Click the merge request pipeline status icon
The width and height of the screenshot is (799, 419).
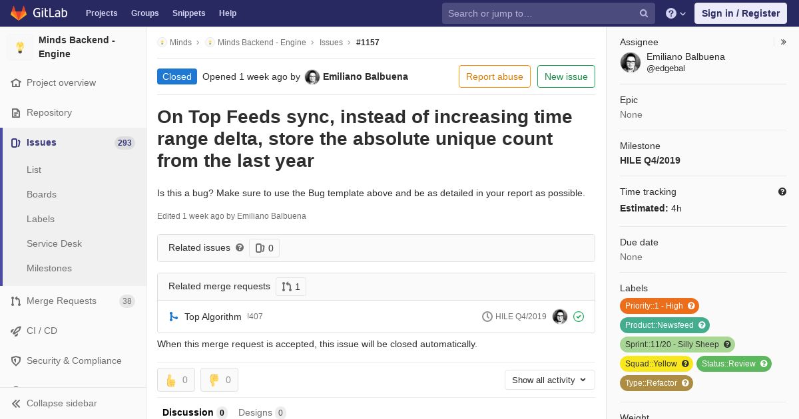[579, 317]
